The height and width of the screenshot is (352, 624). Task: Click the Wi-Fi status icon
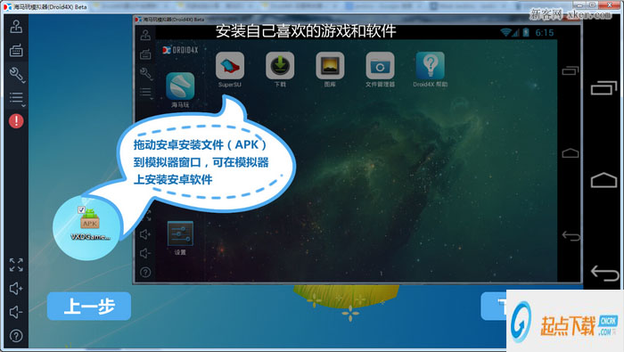tap(505, 32)
